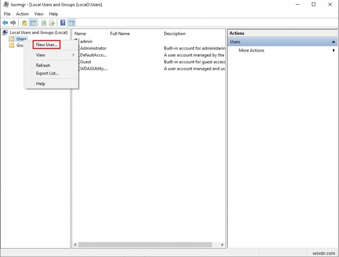Click Refresh in the context menu

[x=43, y=65]
